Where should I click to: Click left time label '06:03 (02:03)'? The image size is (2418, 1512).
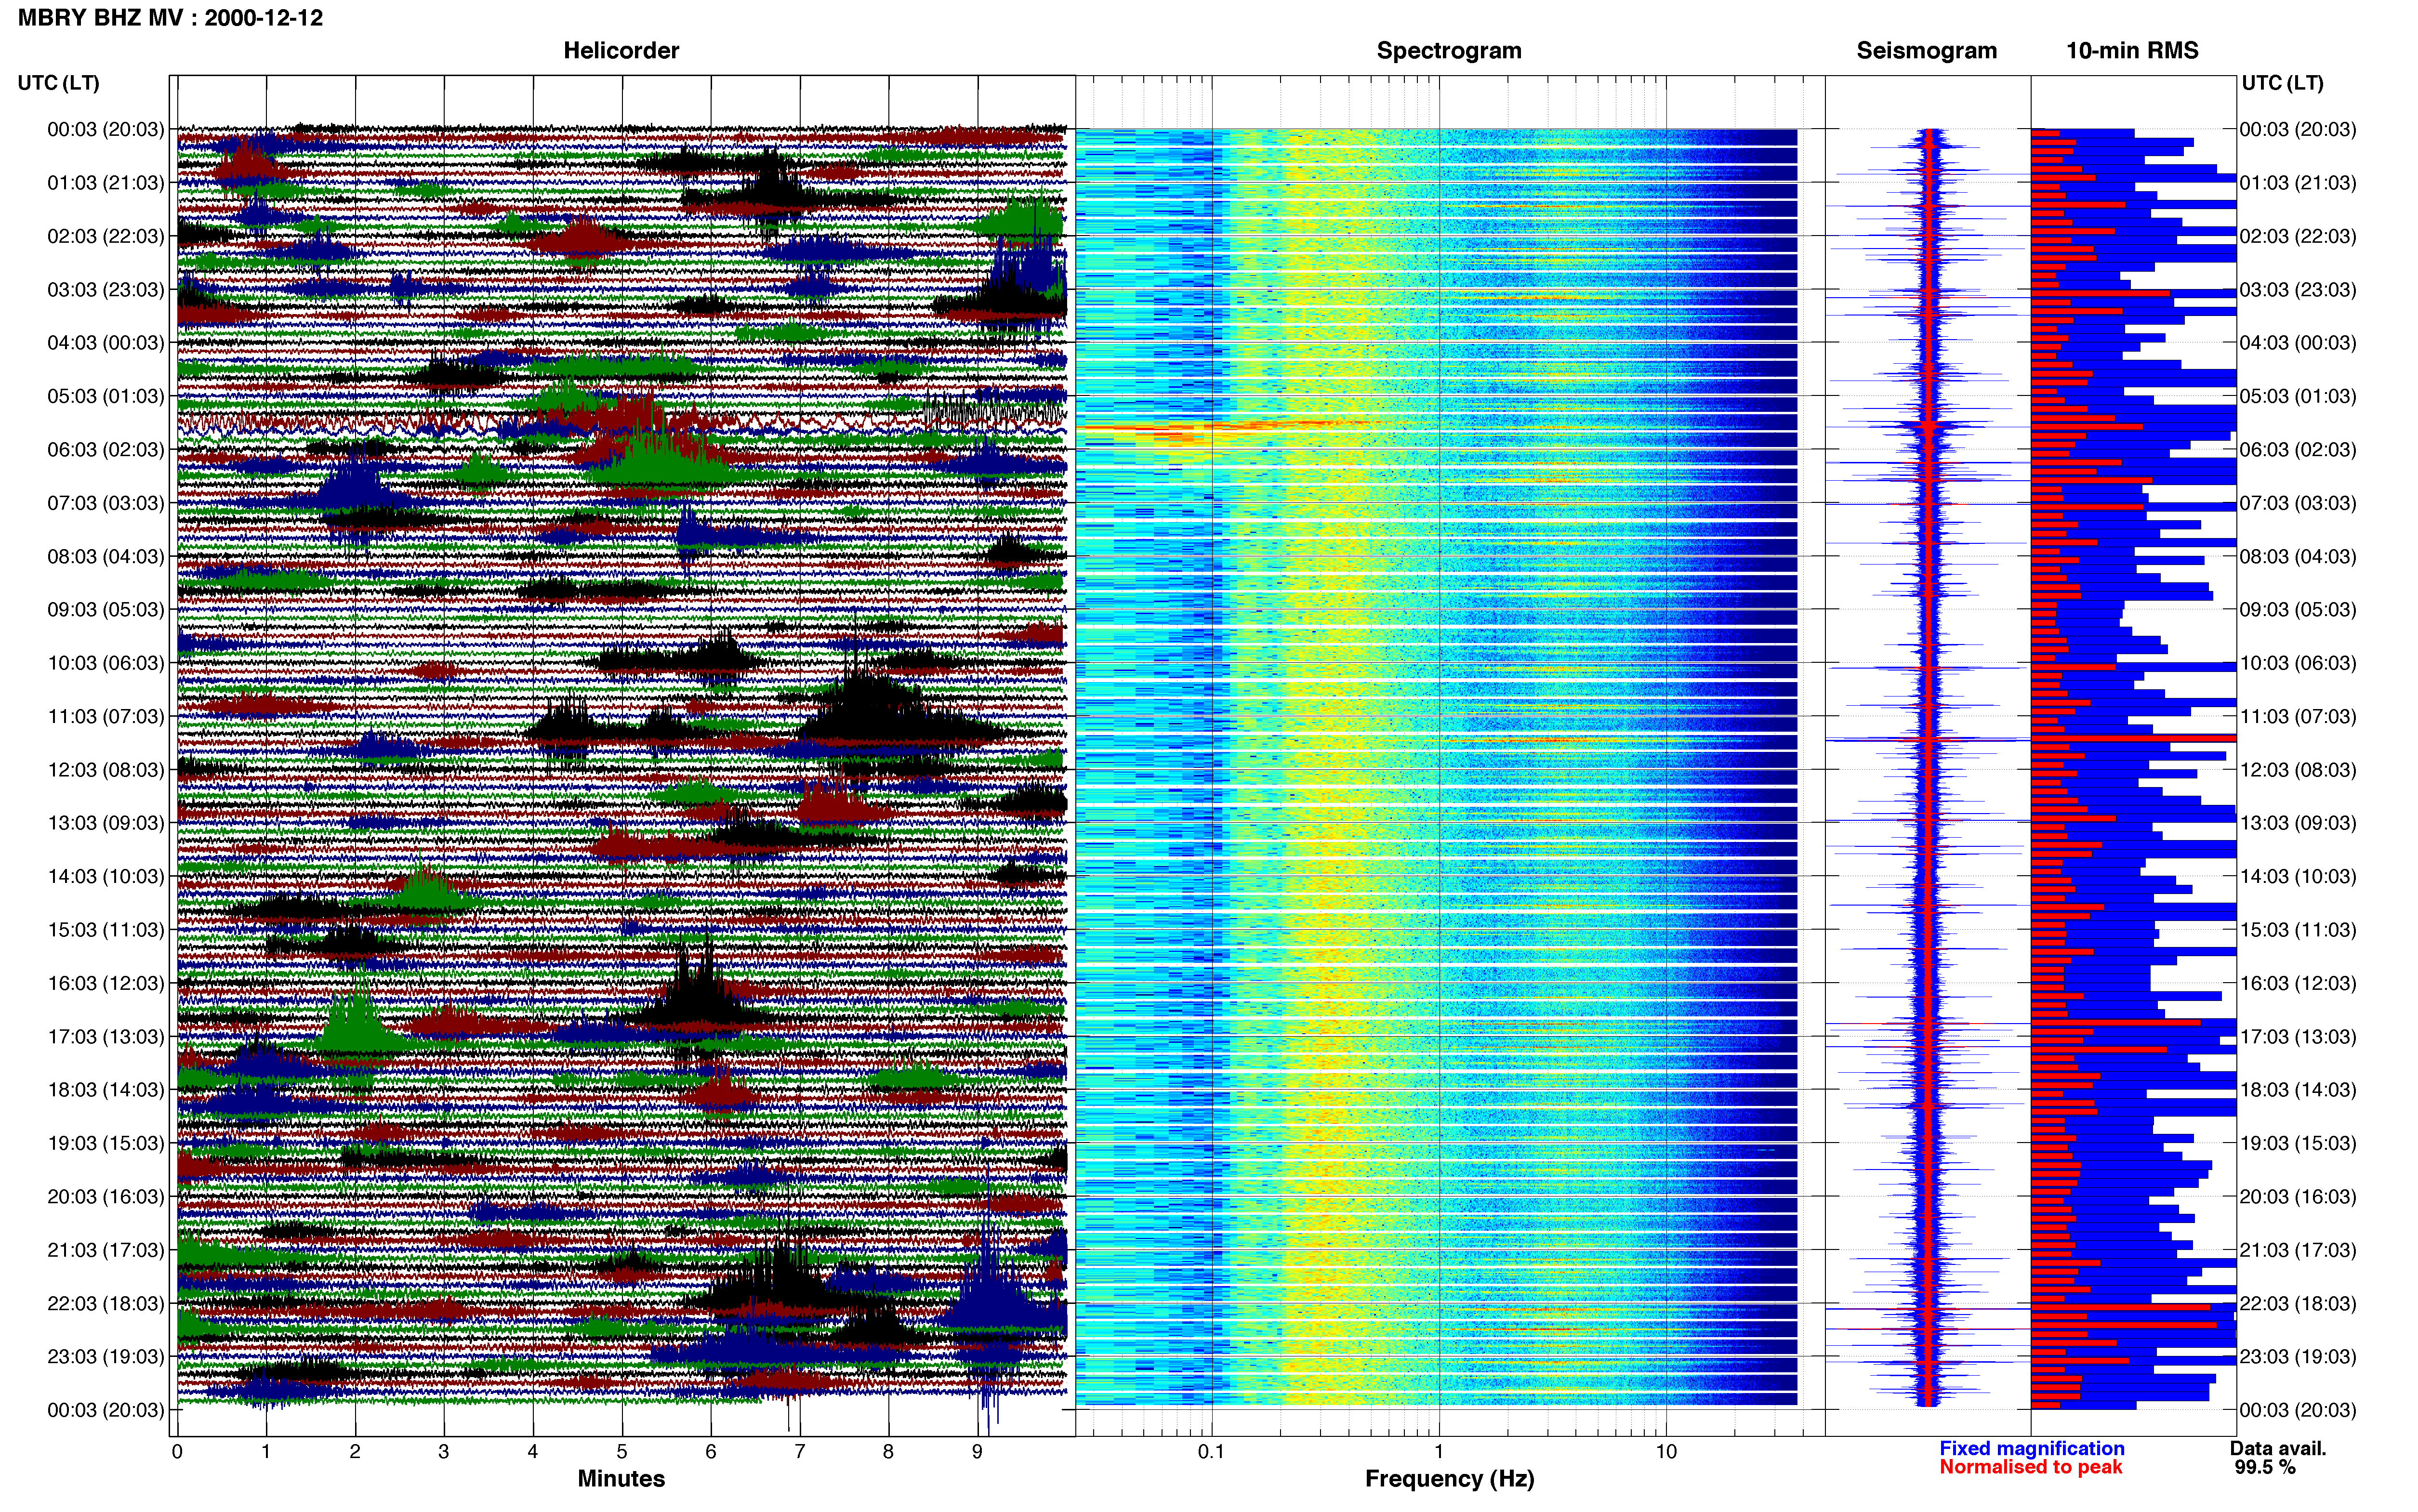pos(106,450)
